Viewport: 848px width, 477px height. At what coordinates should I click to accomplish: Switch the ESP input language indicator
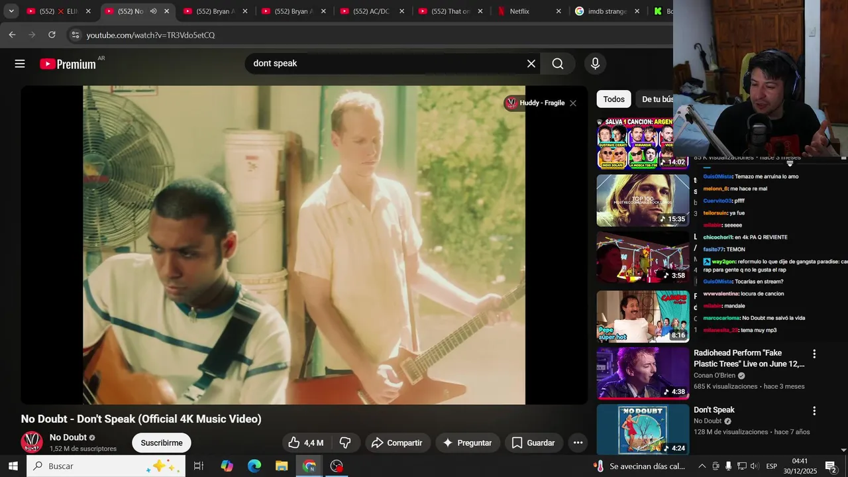(x=771, y=466)
